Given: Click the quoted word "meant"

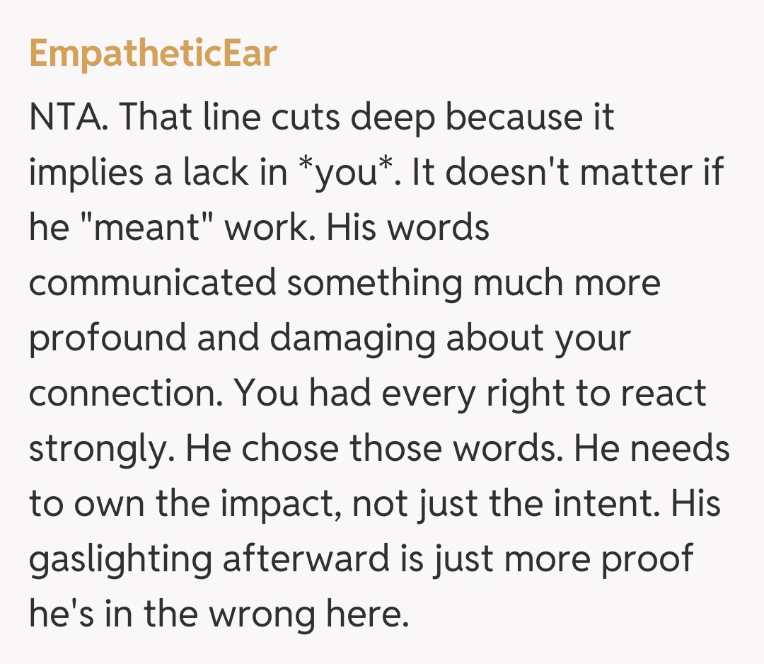Looking at the screenshot, I should 150,228.
